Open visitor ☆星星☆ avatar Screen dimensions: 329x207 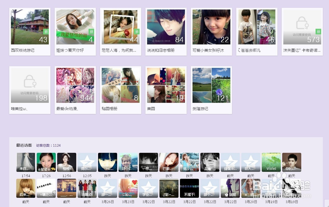coord(46,162)
